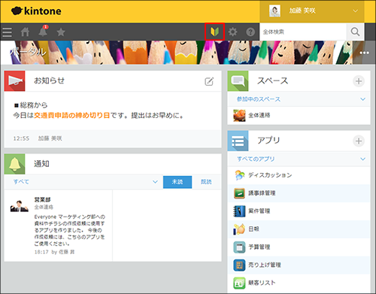Screen dimensions: 376x294
Task: Click the 12:55 timestamp
Action: tap(21, 138)
